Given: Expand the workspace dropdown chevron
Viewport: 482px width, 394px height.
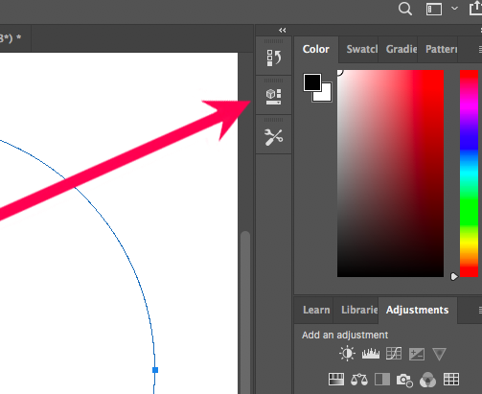Looking at the screenshot, I should (454, 9).
